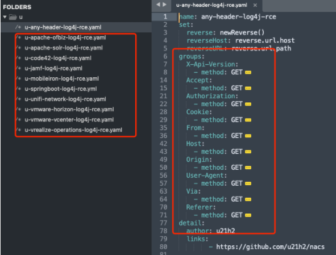Image resolution: width=336 pixels, height=255 pixels.
Task: Click the FOLDERS sidebar heading
Action: click(x=17, y=7)
